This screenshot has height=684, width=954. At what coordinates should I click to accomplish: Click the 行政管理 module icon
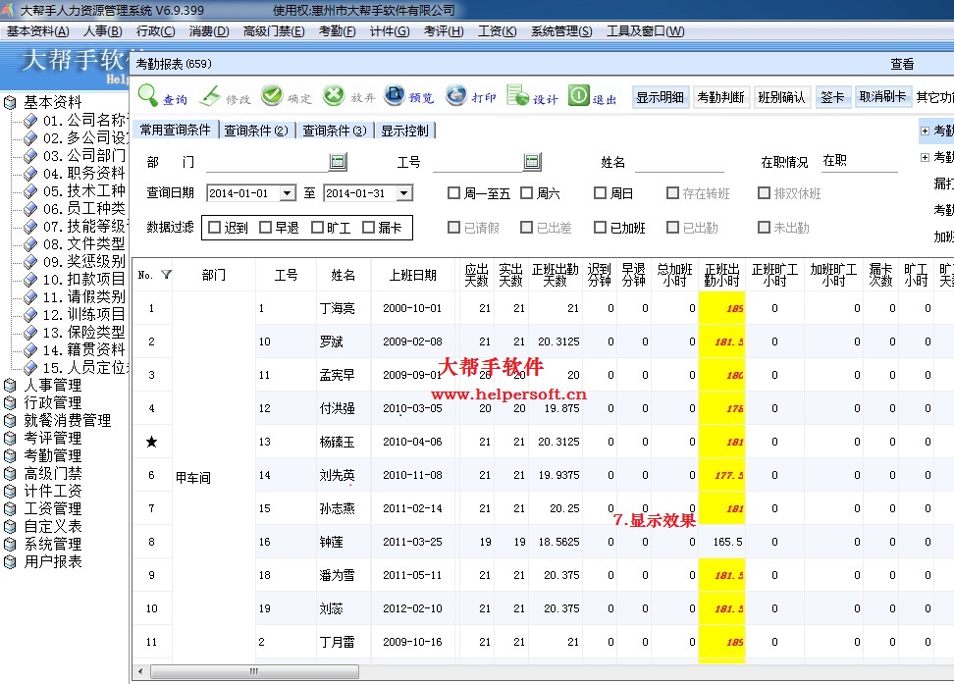click(10, 403)
